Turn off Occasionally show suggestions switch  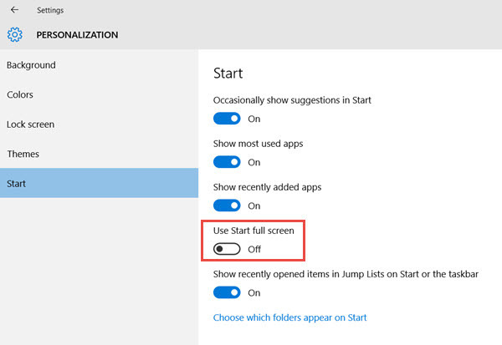pos(227,119)
